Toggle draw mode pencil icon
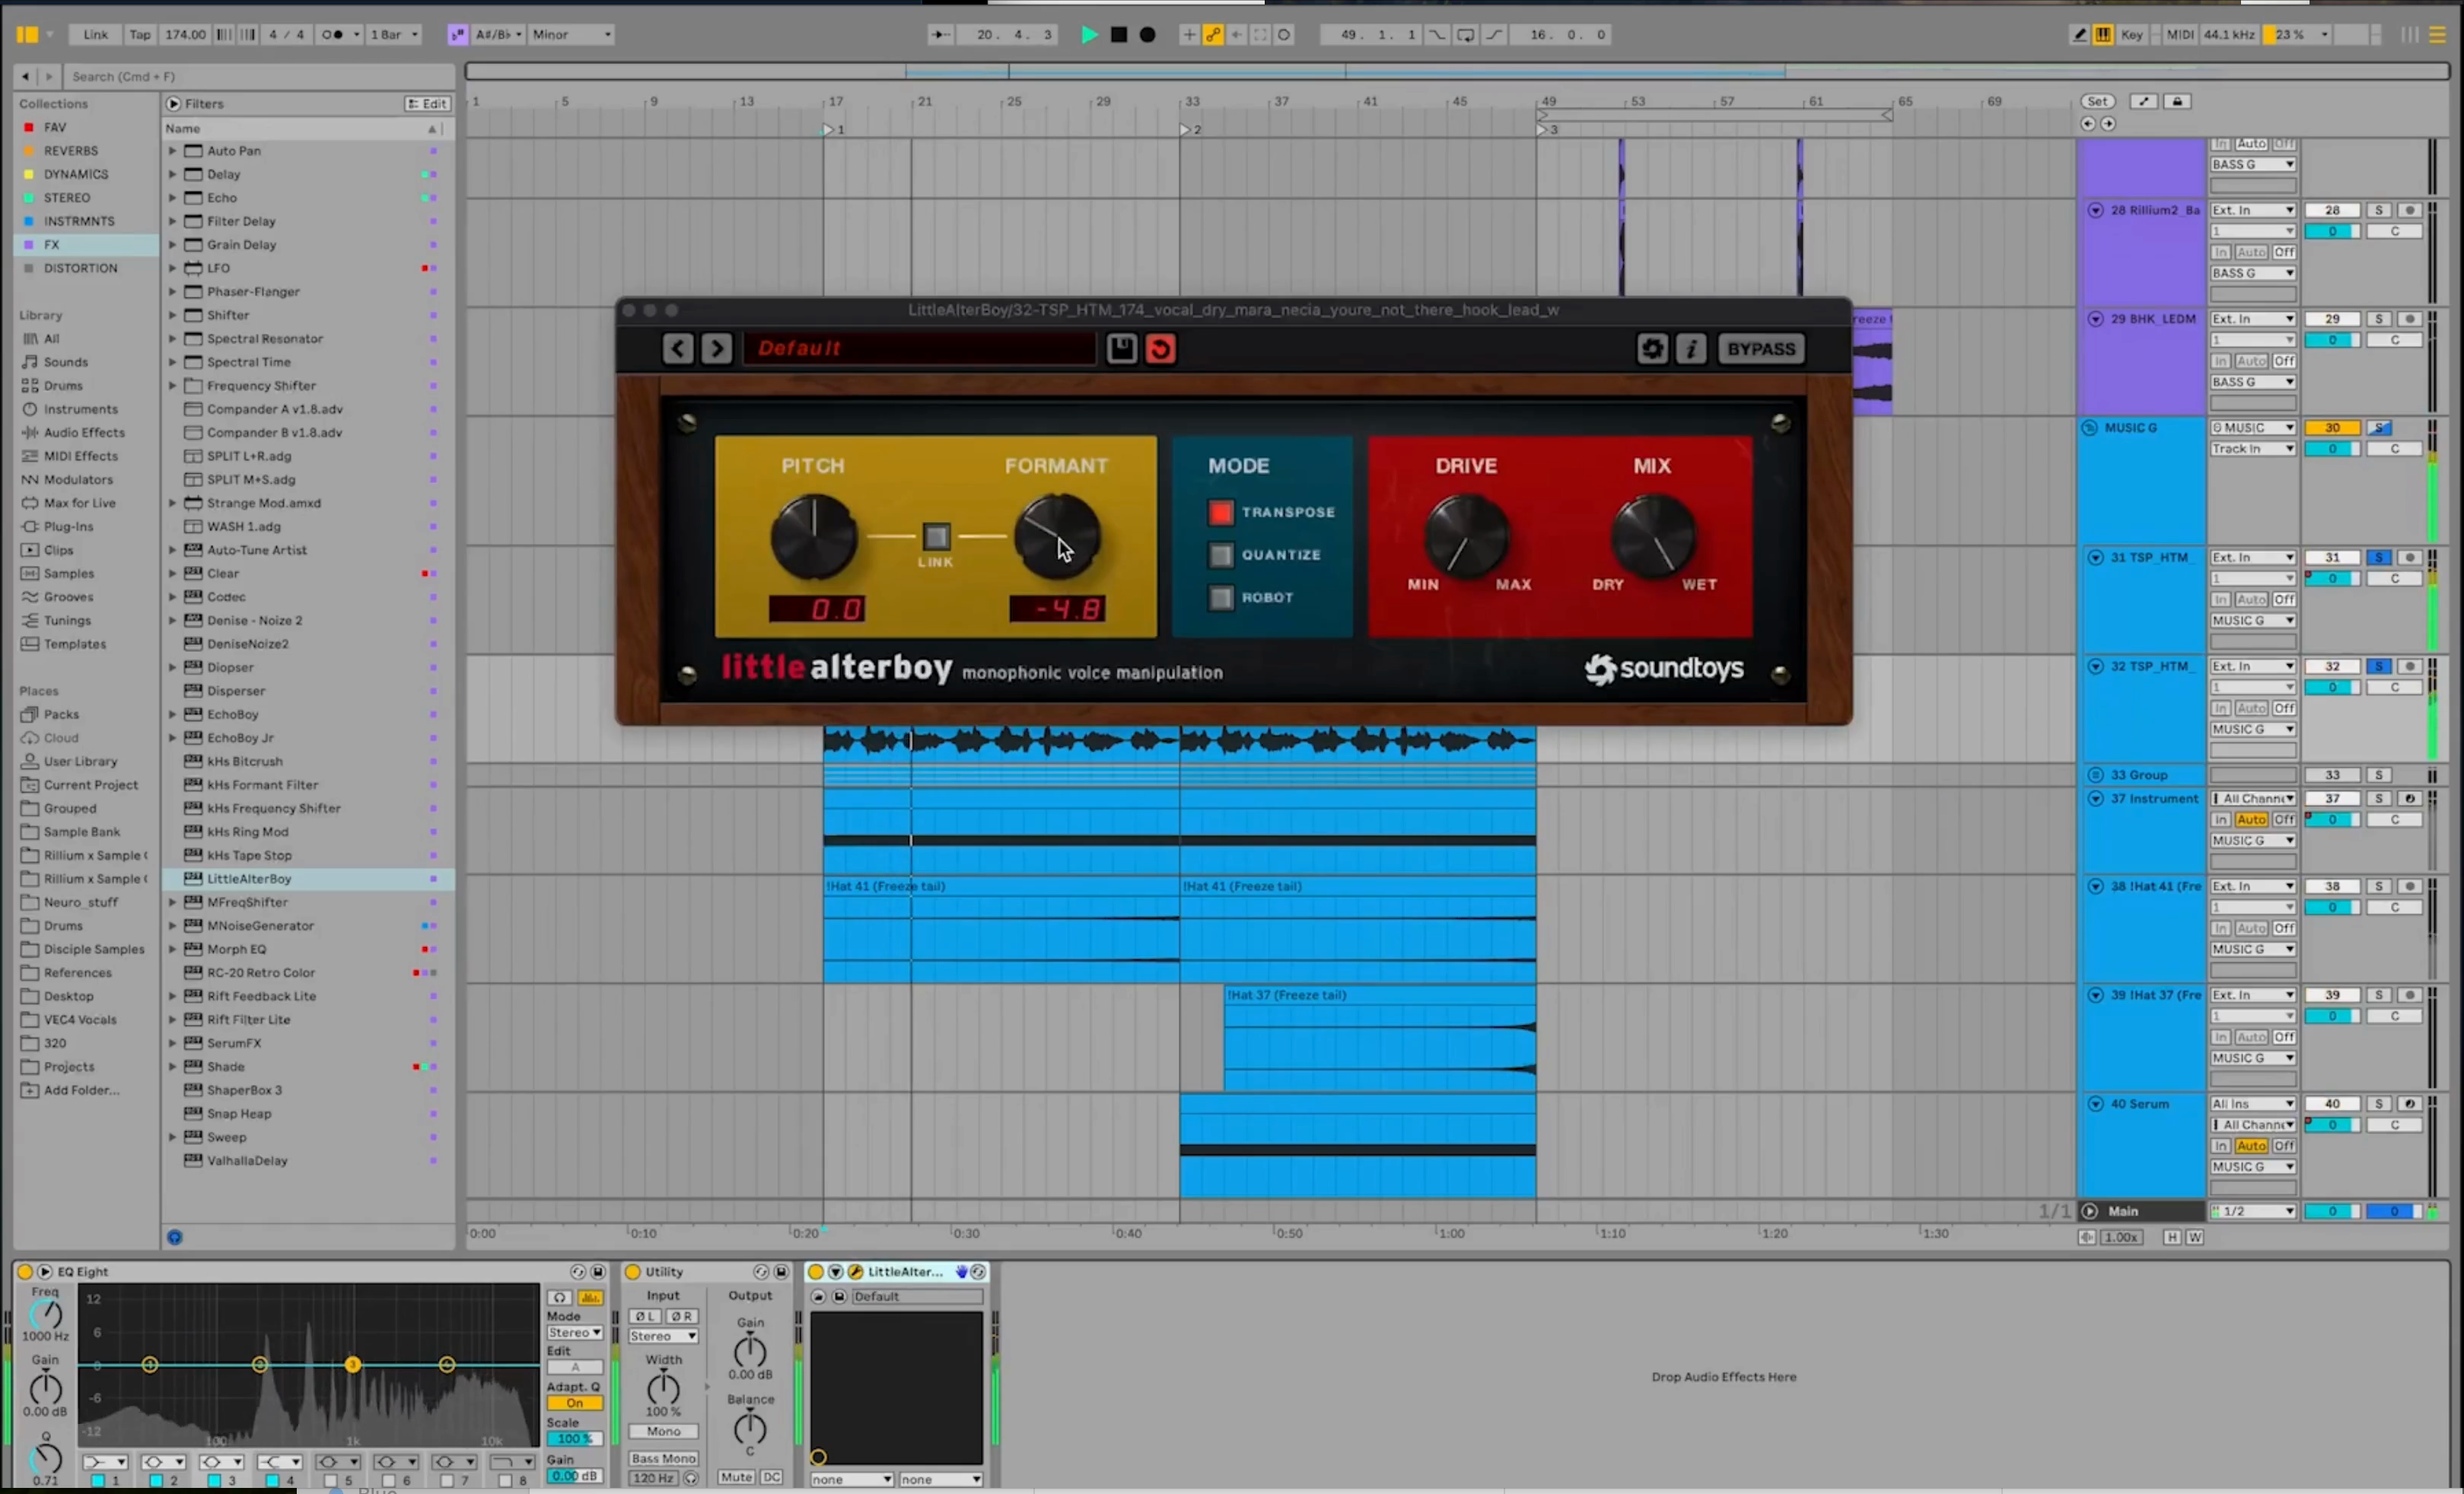The height and width of the screenshot is (1494, 2464). coord(2080,34)
